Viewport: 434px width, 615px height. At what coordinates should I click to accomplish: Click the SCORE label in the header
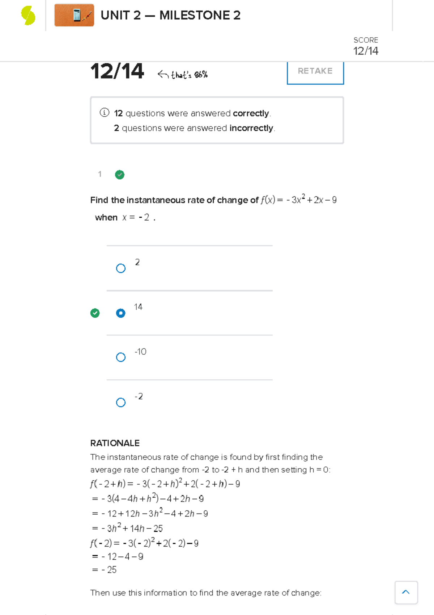366,40
